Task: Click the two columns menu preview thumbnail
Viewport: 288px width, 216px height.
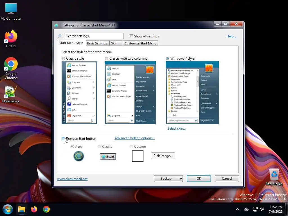Action: tap(130, 93)
